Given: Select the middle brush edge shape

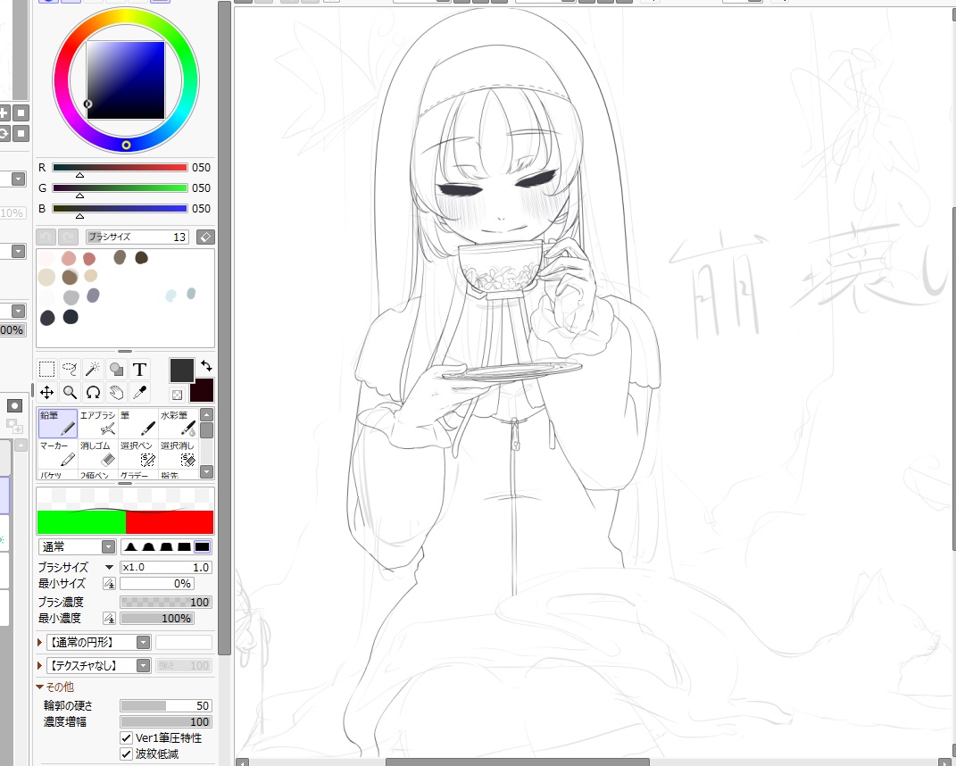Looking at the screenshot, I should point(166,546).
